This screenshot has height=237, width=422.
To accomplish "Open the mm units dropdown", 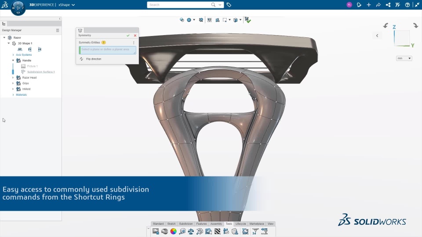I will pyautogui.click(x=404, y=58).
